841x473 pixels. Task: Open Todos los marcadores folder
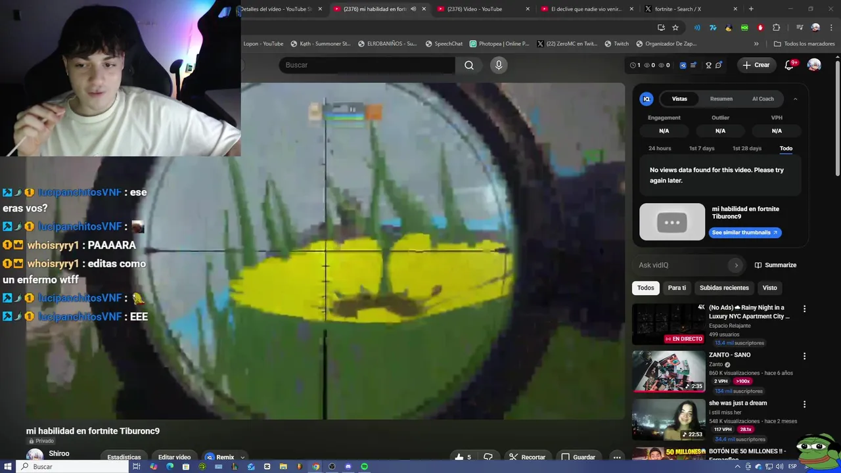[804, 43]
